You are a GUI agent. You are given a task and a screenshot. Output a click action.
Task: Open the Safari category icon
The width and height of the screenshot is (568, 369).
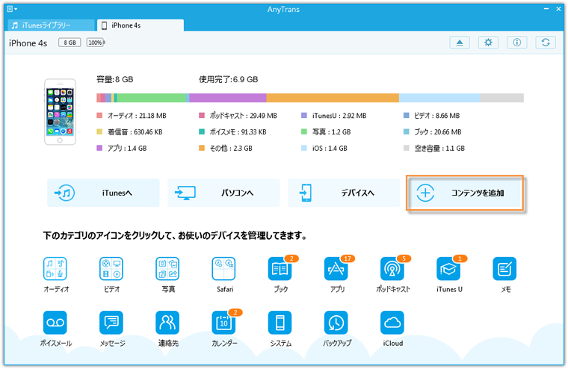[223, 269]
